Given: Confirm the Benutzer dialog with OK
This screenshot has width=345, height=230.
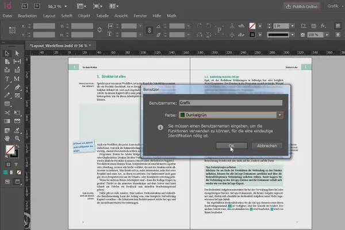Looking at the screenshot, I should click(231, 146).
